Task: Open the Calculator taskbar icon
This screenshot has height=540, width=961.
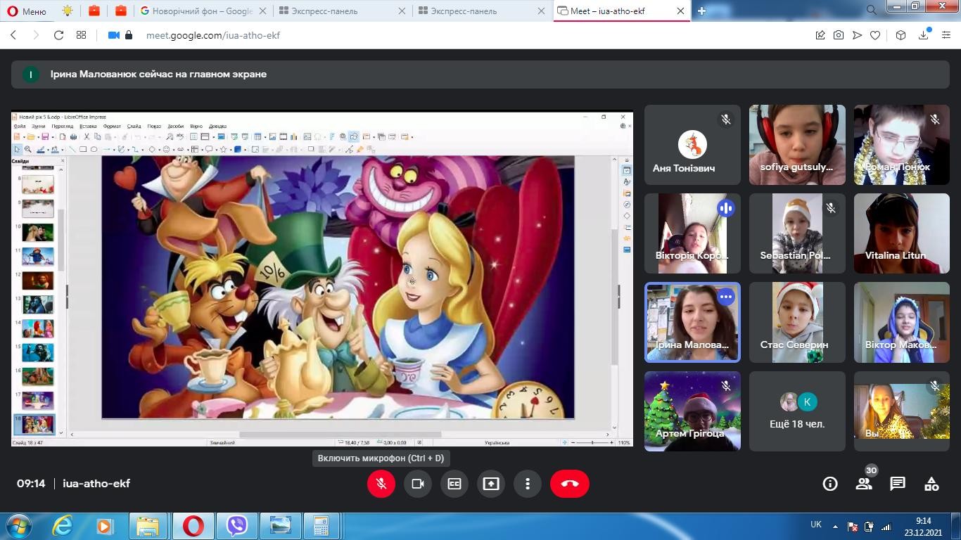Action: (321, 526)
